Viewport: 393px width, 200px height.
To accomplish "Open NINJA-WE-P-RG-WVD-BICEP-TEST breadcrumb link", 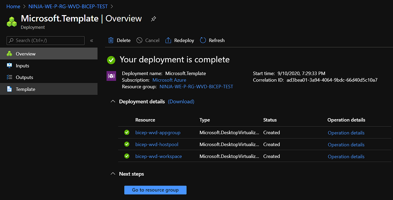I will point(68,6).
